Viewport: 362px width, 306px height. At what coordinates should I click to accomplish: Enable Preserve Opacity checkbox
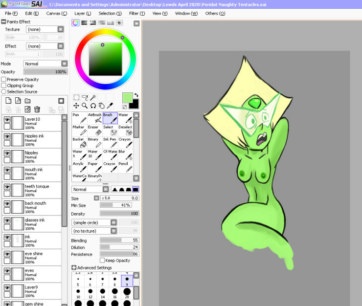click(4, 79)
